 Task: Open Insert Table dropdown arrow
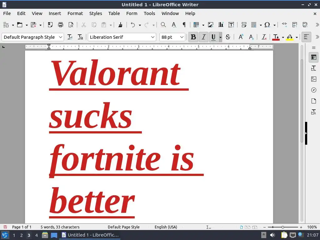click(203, 25)
